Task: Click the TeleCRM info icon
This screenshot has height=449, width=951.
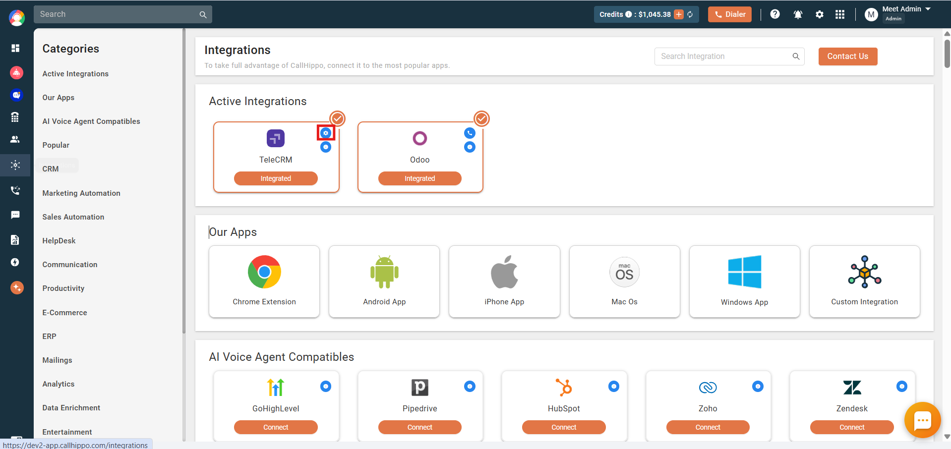Action: [x=326, y=147]
